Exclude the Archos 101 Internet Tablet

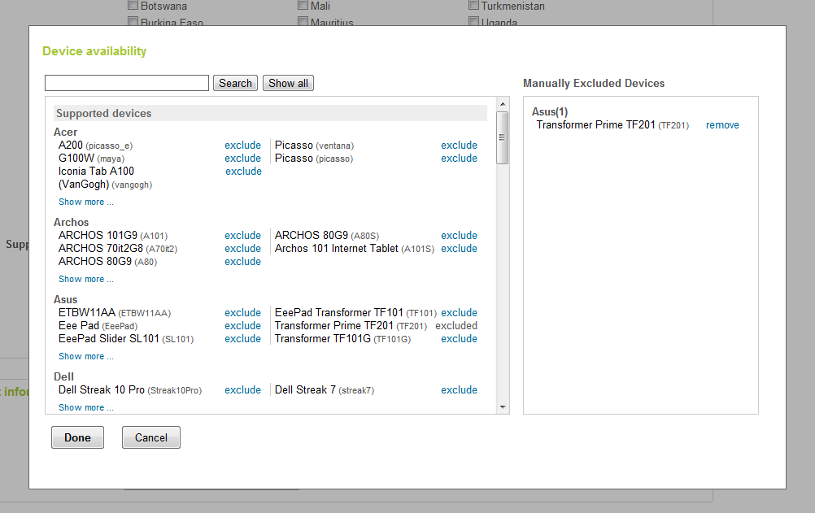pyautogui.click(x=459, y=249)
